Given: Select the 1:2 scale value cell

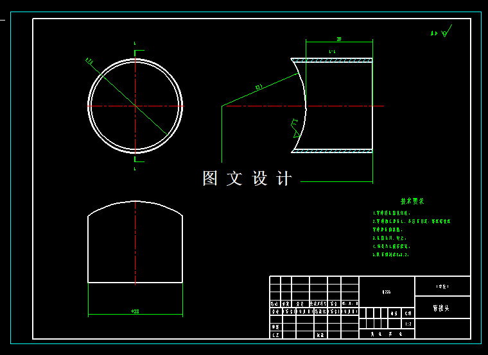Looking at the screenshot, I should point(408,324).
